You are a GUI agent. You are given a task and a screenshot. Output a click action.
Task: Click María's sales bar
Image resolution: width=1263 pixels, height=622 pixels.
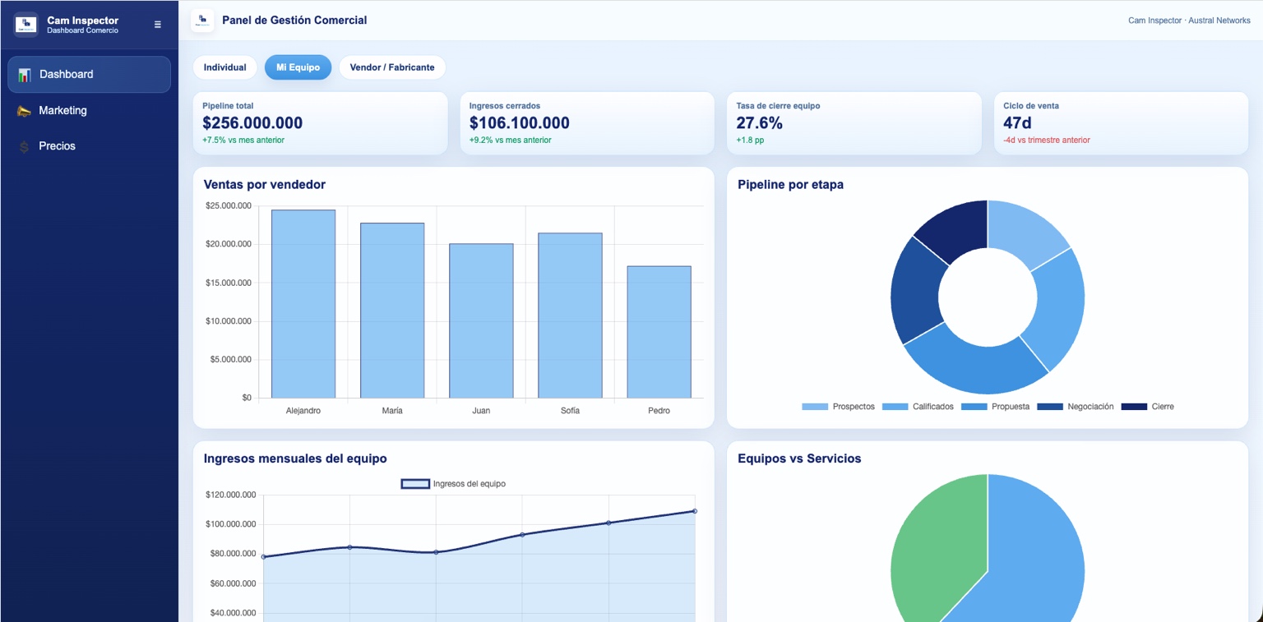392,311
